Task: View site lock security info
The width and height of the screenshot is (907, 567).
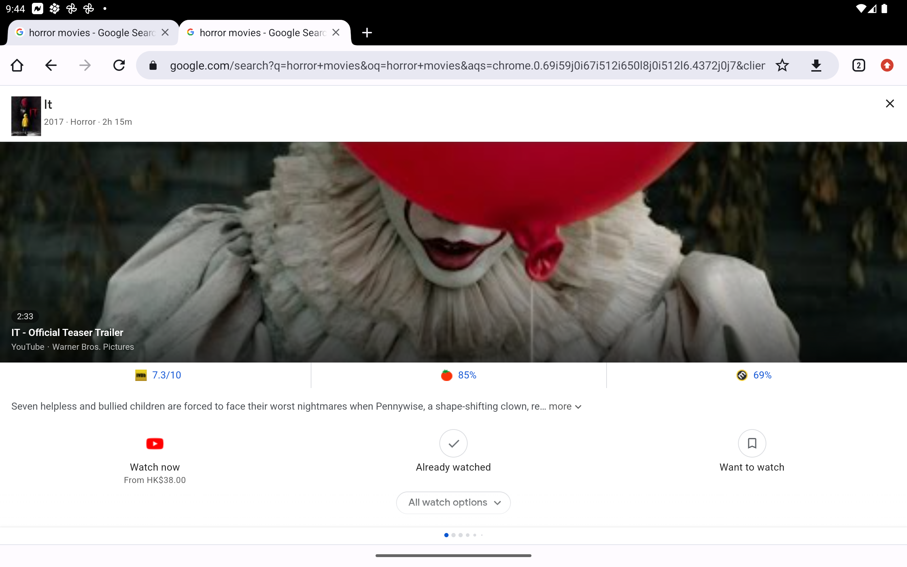Action: 153,66
